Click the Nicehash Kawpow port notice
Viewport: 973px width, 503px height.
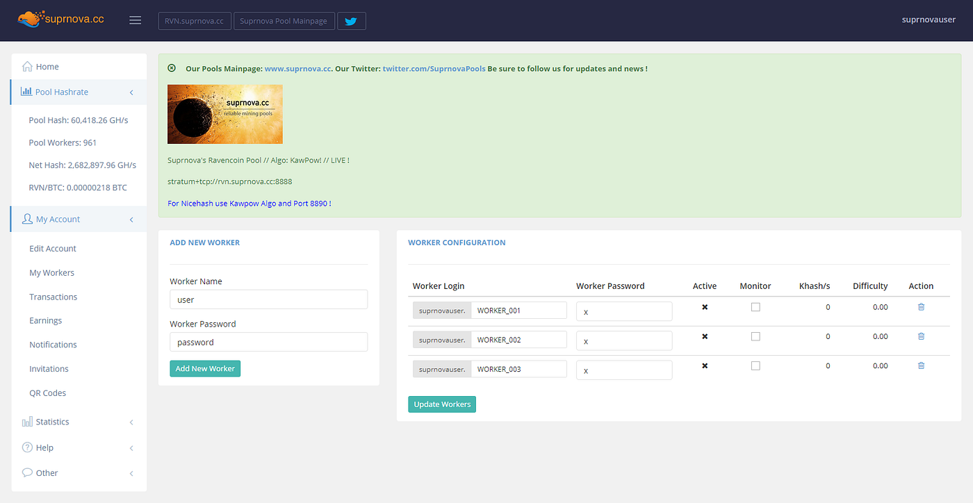coord(250,204)
